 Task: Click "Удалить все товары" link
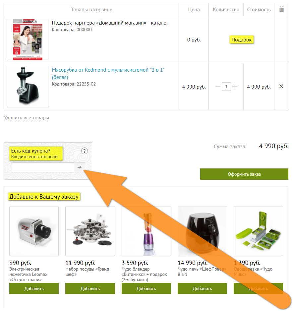(27, 118)
